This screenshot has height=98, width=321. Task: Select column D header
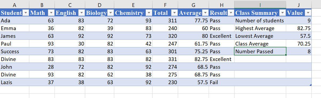point(100,5)
